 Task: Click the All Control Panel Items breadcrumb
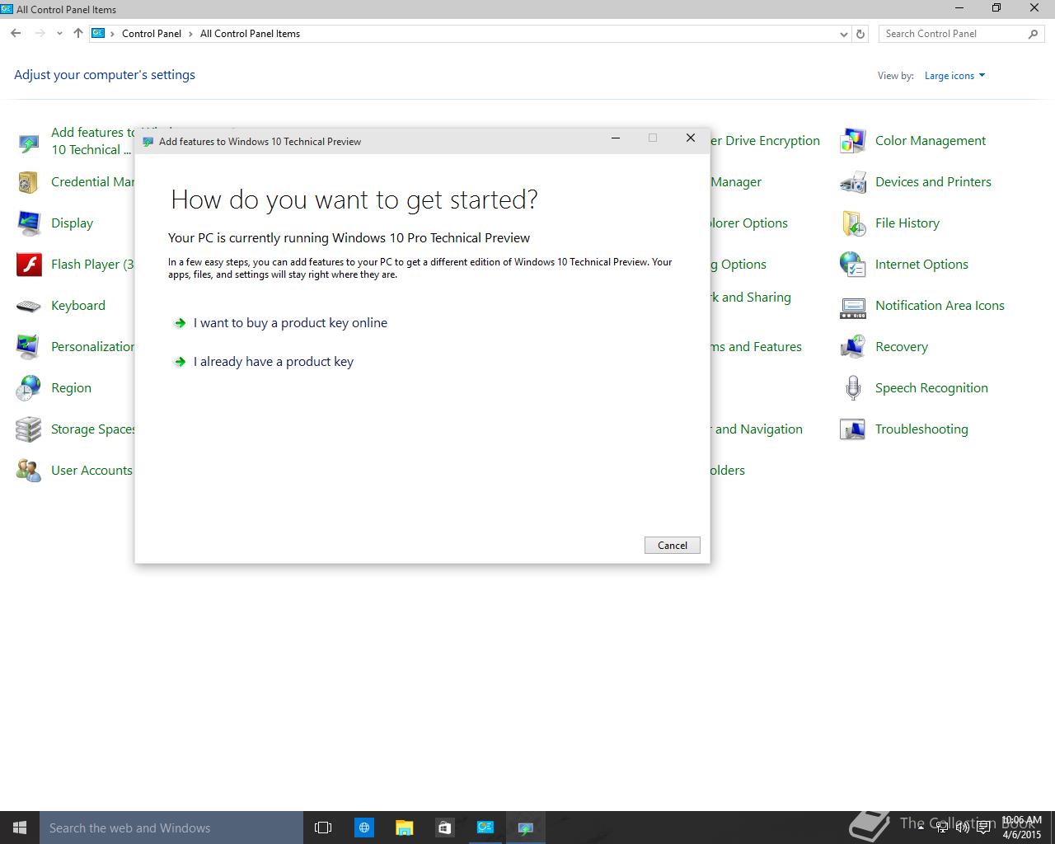(x=250, y=34)
